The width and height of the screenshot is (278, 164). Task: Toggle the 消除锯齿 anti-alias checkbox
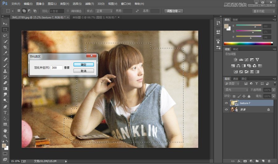pos(68,11)
